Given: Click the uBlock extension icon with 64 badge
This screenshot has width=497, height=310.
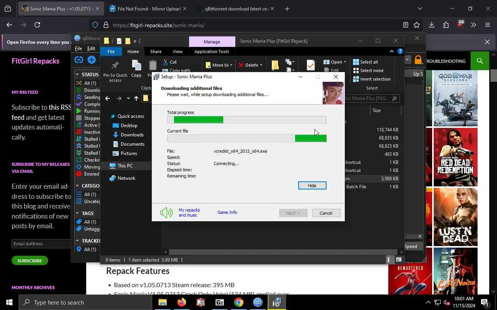Looking at the screenshot, I should click(x=460, y=24).
